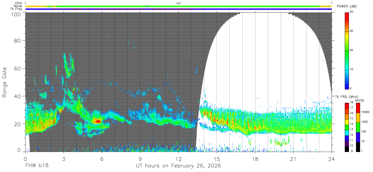Click the 1000 noise legend label
373x172 pixels.
(364, 122)
